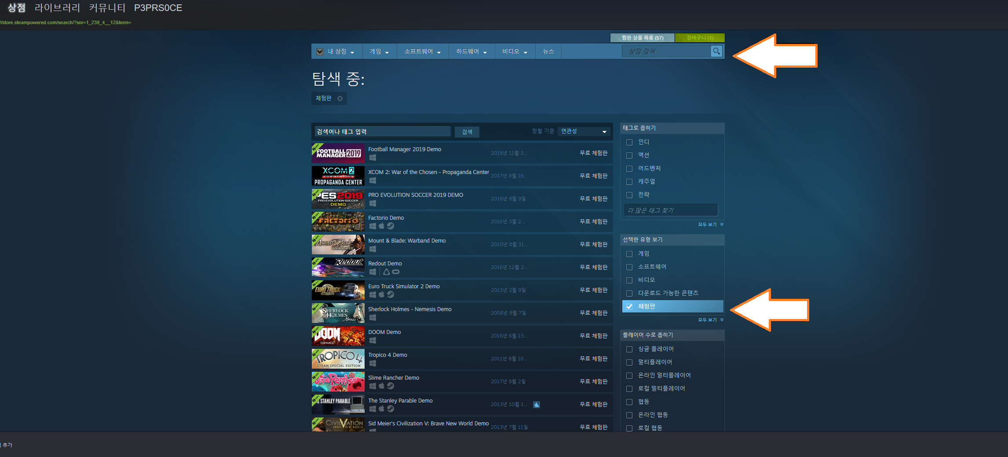Click the 검색 button
This screenshot has height=457, width=1008.
[x=467, y=132]
